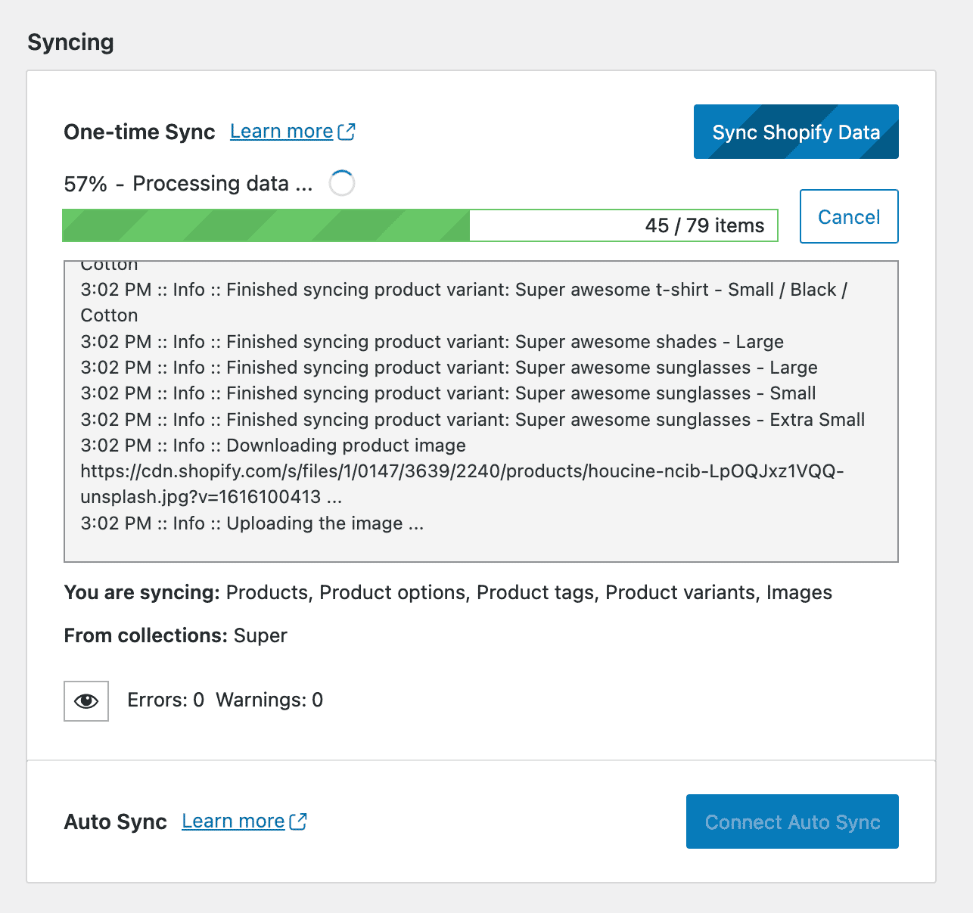The width and height of the screenshot is (973, 913).
Task: Toggle the eye icon to view sync errors
Action: click(x=86, y=701)
